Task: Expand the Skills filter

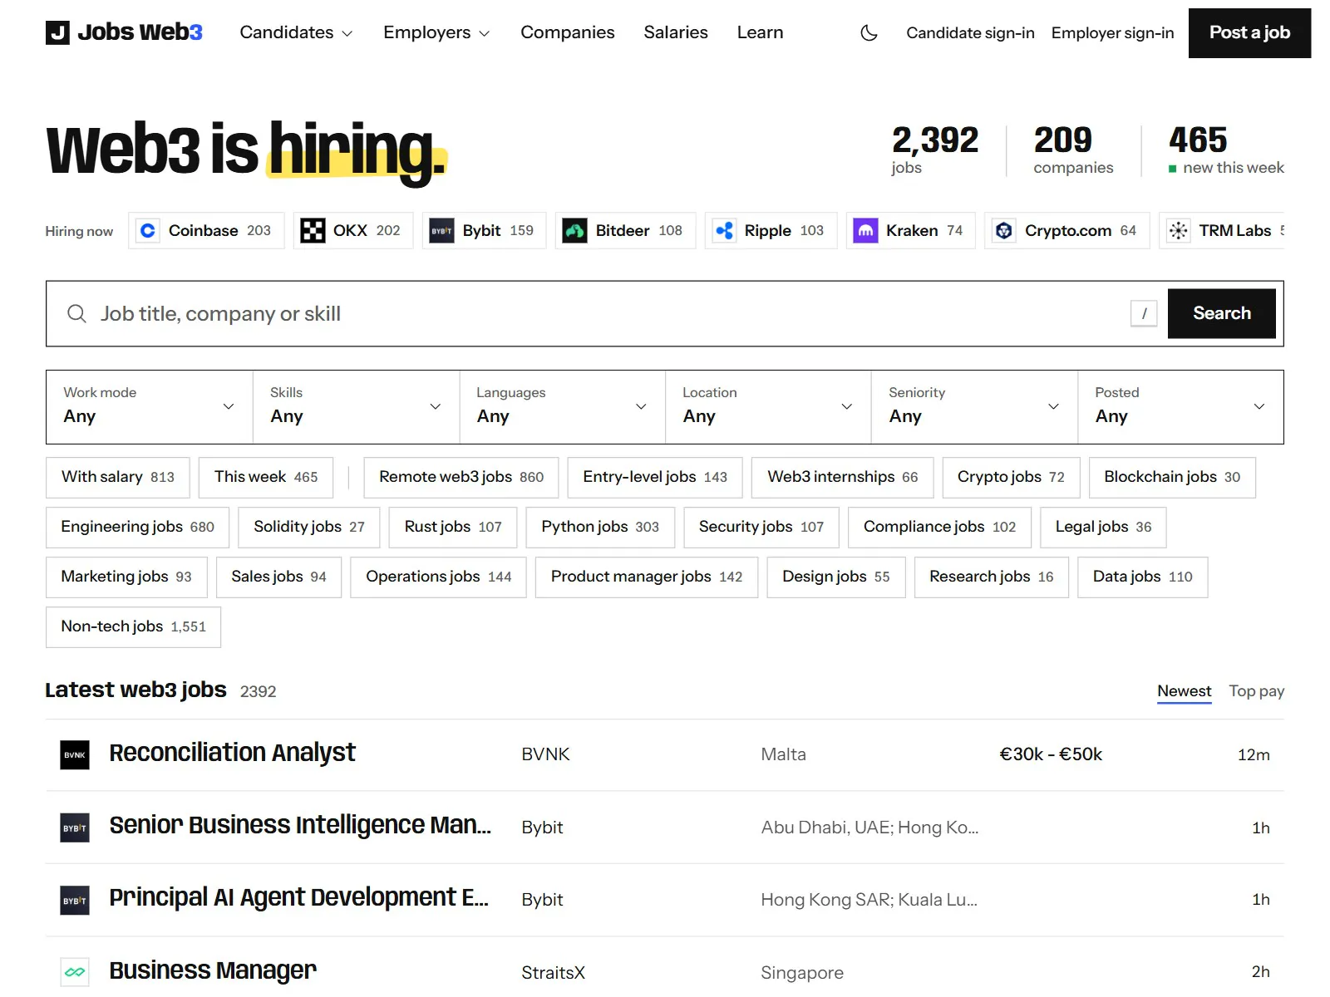Action: pyautogui.click(x=356, y=406)
